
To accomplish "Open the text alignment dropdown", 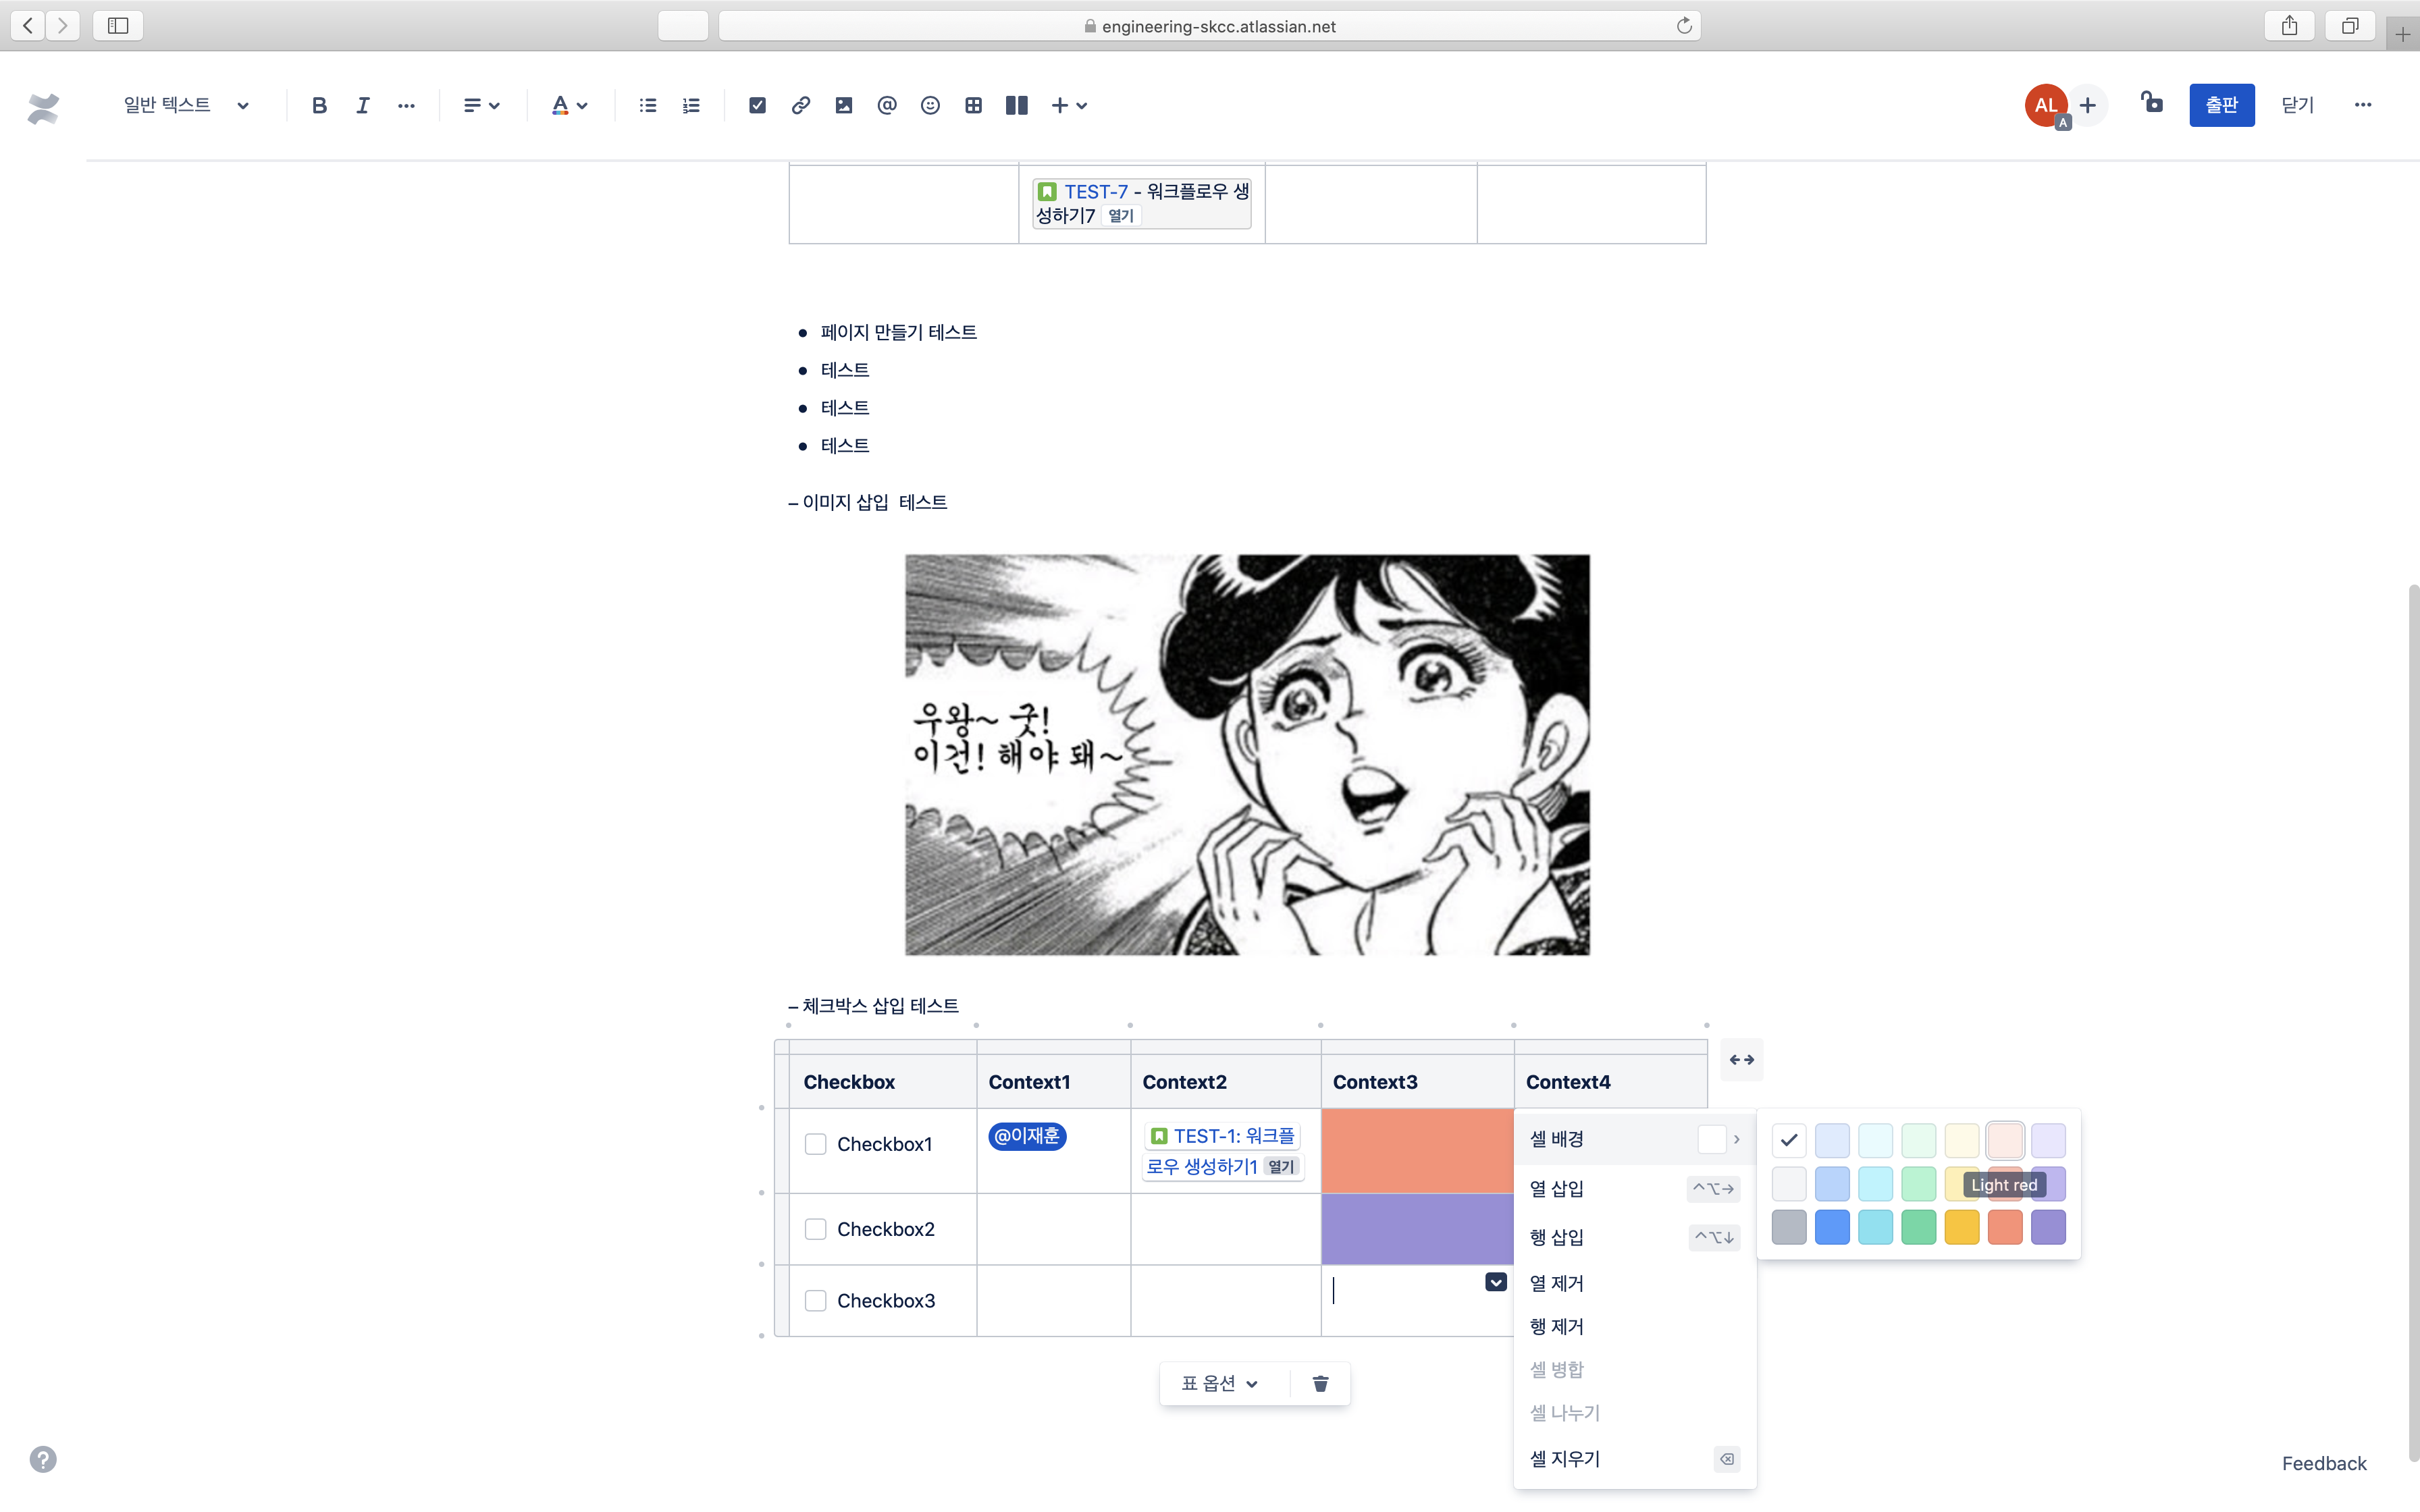I will tap(481, 105).
